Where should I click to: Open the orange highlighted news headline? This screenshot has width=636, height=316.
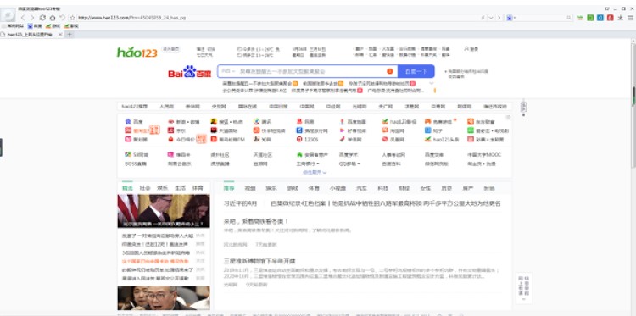[155, 261]
